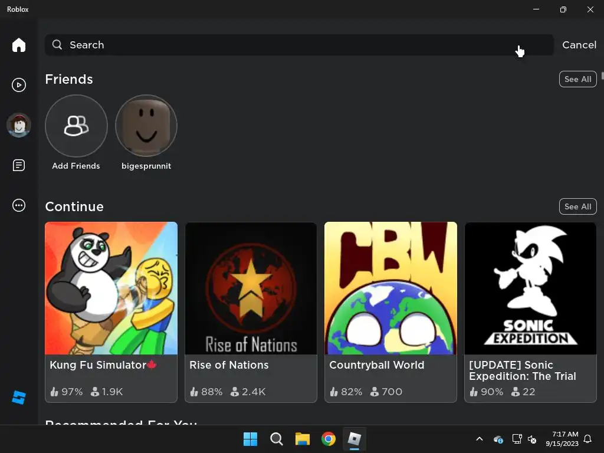Open Kung Fu Simulator thumbnail
This screenshot has height=453, width=604.
click(x=111, y=288)
